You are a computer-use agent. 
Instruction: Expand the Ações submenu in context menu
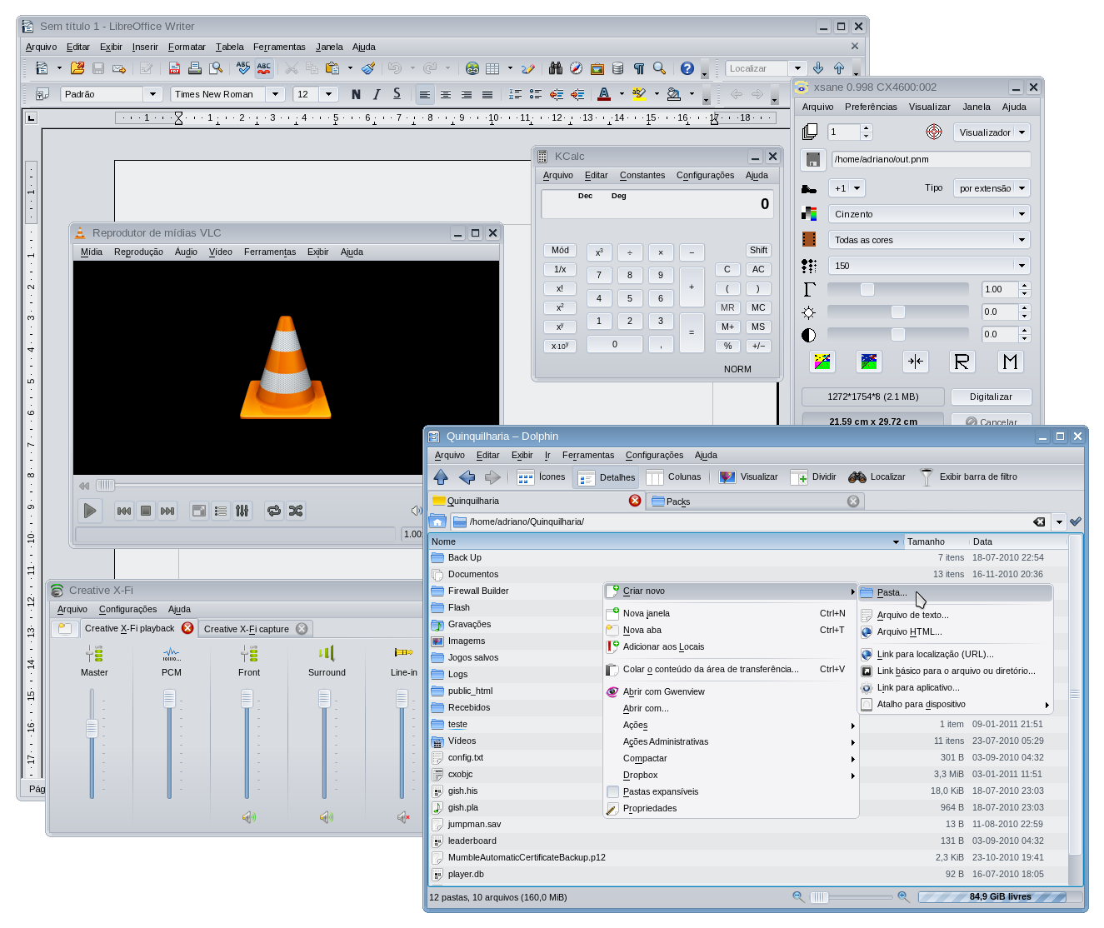(x=731, y=725)
